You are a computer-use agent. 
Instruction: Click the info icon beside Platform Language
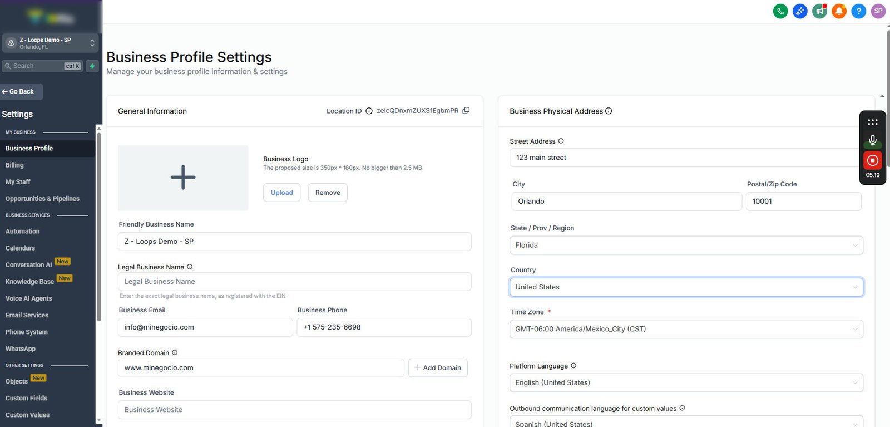pos(573,366)
